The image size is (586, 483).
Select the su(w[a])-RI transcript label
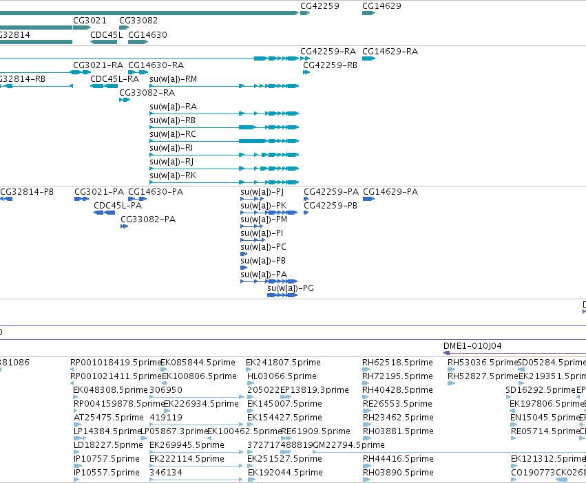pyautogui.click(x=171, y=148)
